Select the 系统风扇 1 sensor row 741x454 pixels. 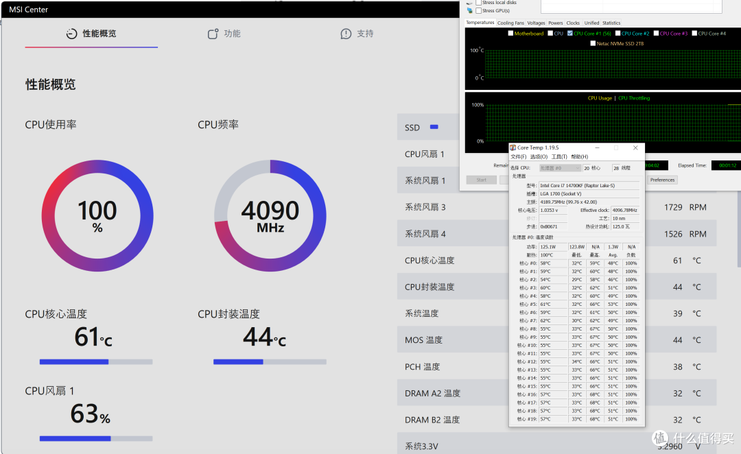click(x=428, y=180)
